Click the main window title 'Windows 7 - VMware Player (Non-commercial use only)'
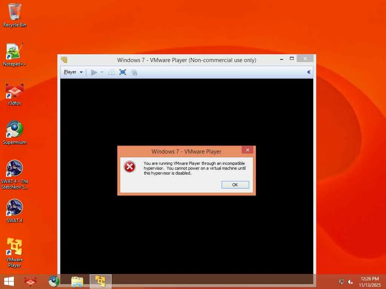This screenshot has height=289, width=386. [187, 60]
